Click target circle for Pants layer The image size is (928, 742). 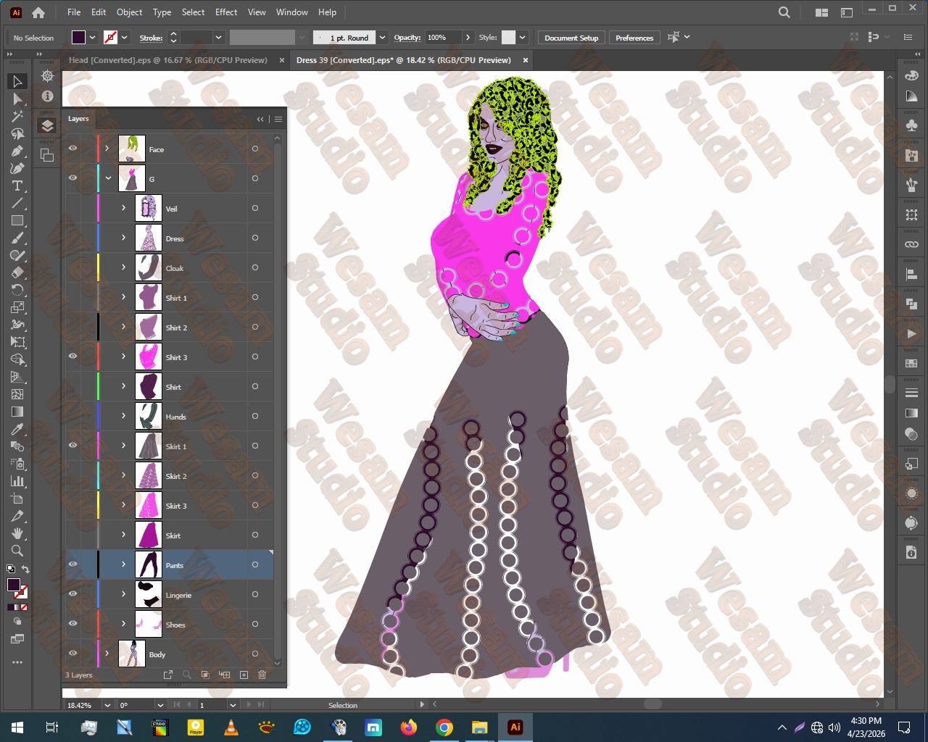[x=255, y=564]
